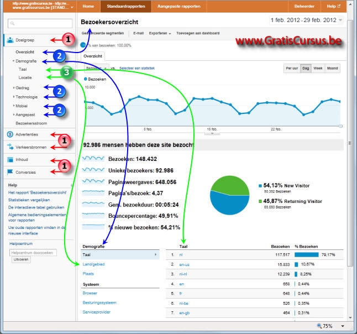The height and width of the screenshot is (334, 357).
Task: Expand the Gedrag tree node
Action: tap(14, 88)
